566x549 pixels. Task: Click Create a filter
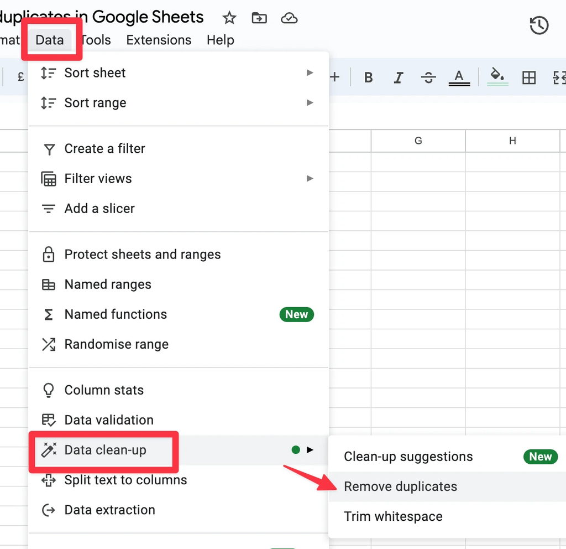tap(104, 149)
